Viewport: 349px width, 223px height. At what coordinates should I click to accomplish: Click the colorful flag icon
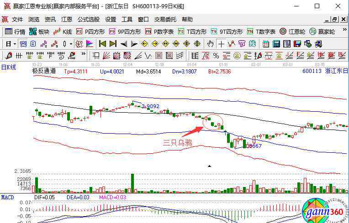(90, 44)
